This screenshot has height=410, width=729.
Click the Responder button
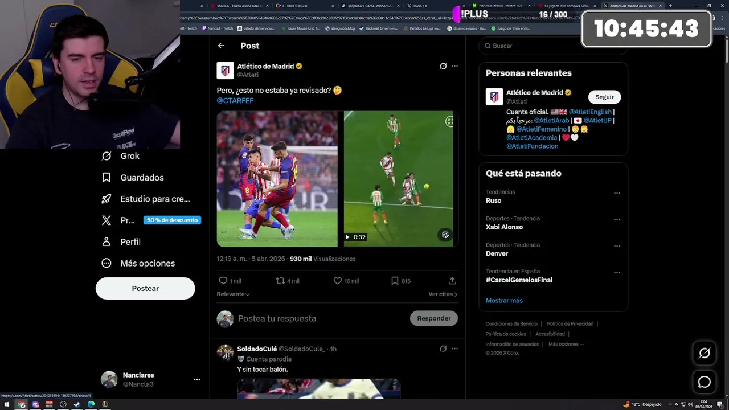(x=434, y=318)
